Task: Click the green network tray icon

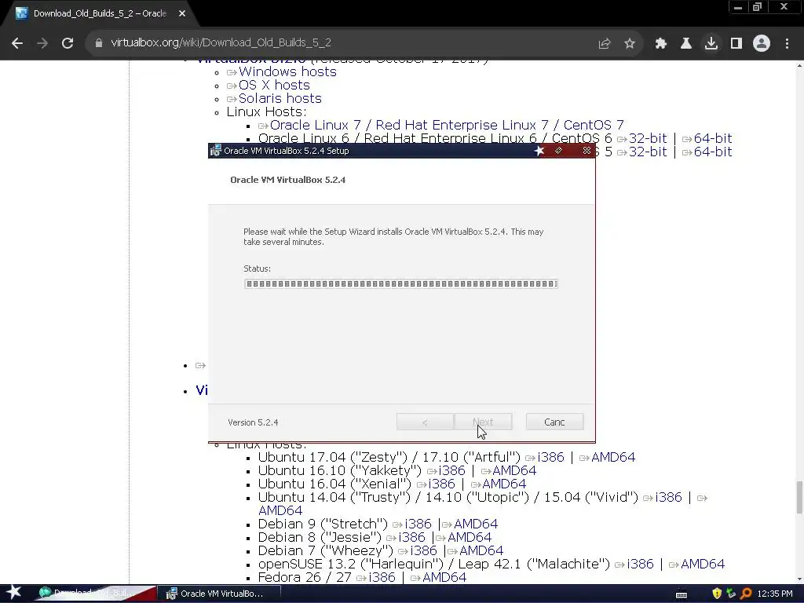Action: tap(731, 594)
